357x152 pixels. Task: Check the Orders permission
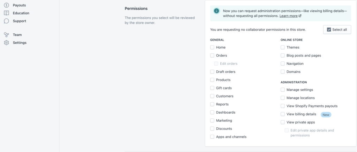coord(212,56)
